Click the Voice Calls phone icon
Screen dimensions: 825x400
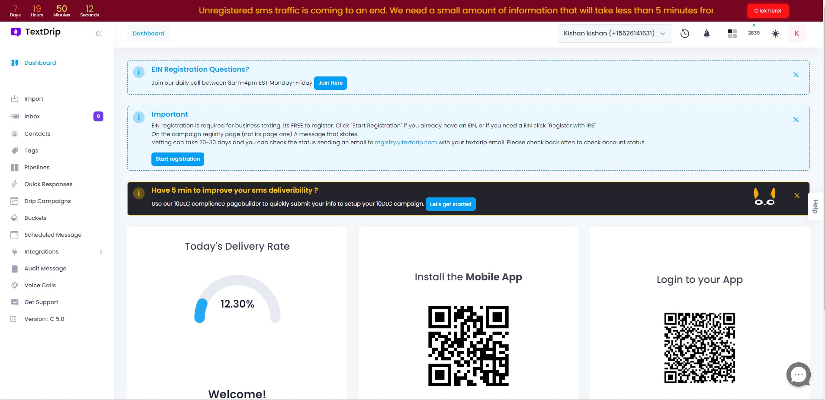point(15,285)
